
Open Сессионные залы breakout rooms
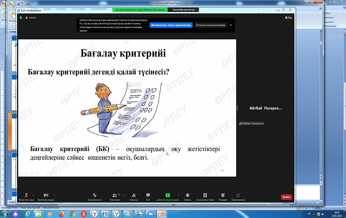(205, 196)
